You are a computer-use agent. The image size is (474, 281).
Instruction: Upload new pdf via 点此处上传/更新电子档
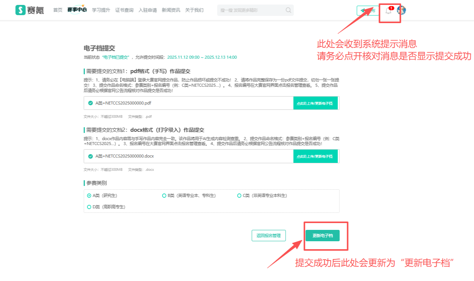point(315,103)
